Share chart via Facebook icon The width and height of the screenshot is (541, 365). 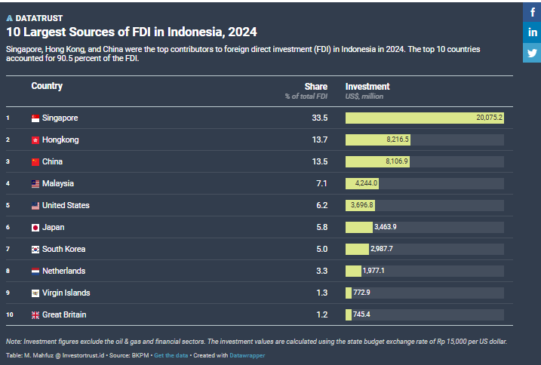[x=532, y=11]
